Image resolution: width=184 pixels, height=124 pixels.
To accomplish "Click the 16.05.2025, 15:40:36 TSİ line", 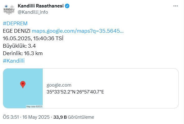I will pyautogui.click(x=33, y=38).
